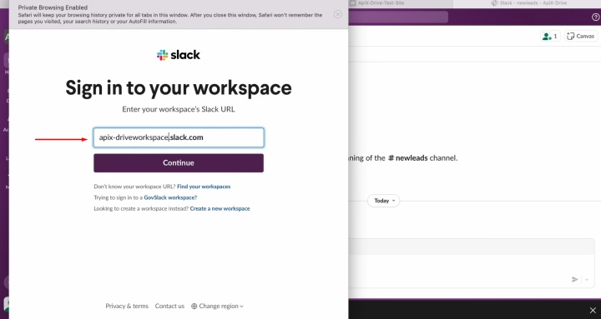Click the workspace URL input field
The image size is (601, 319).
(179, 137)
